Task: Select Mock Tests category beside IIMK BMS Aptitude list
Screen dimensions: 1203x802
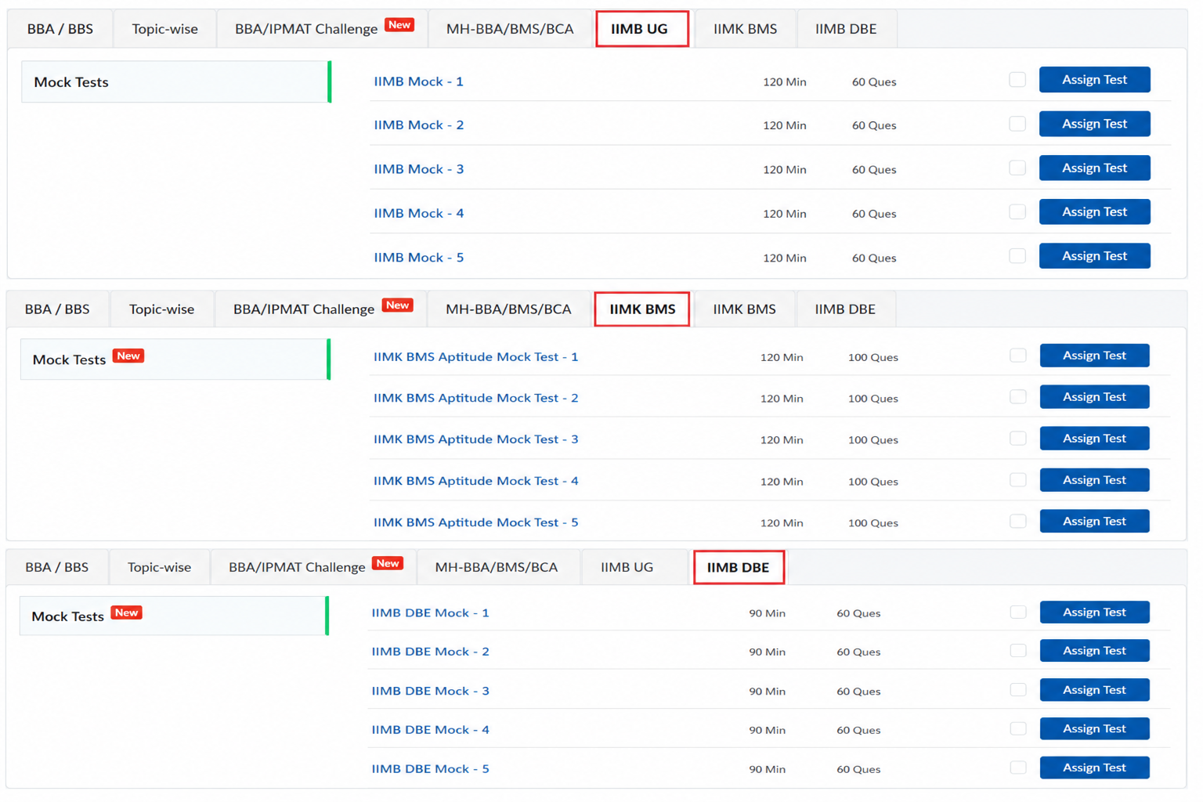Action: pyautogui.click(x=175, y=359)
